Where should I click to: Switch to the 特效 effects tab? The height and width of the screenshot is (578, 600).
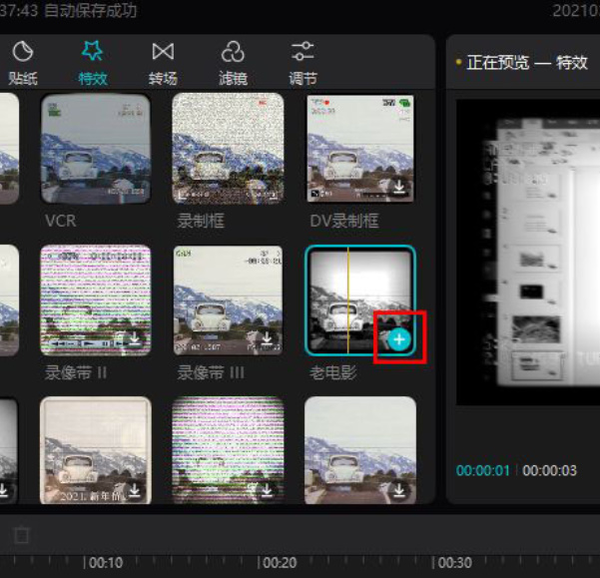point(93,63)
